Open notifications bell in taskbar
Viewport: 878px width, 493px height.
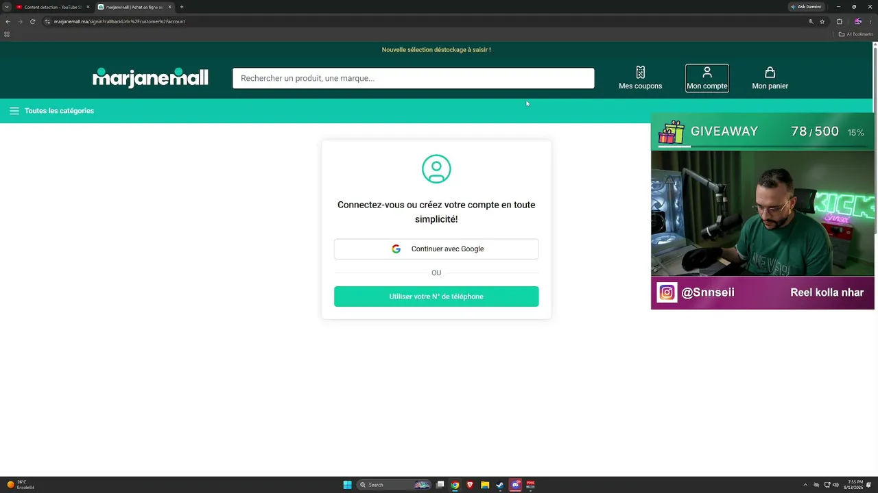click(868, 485)
